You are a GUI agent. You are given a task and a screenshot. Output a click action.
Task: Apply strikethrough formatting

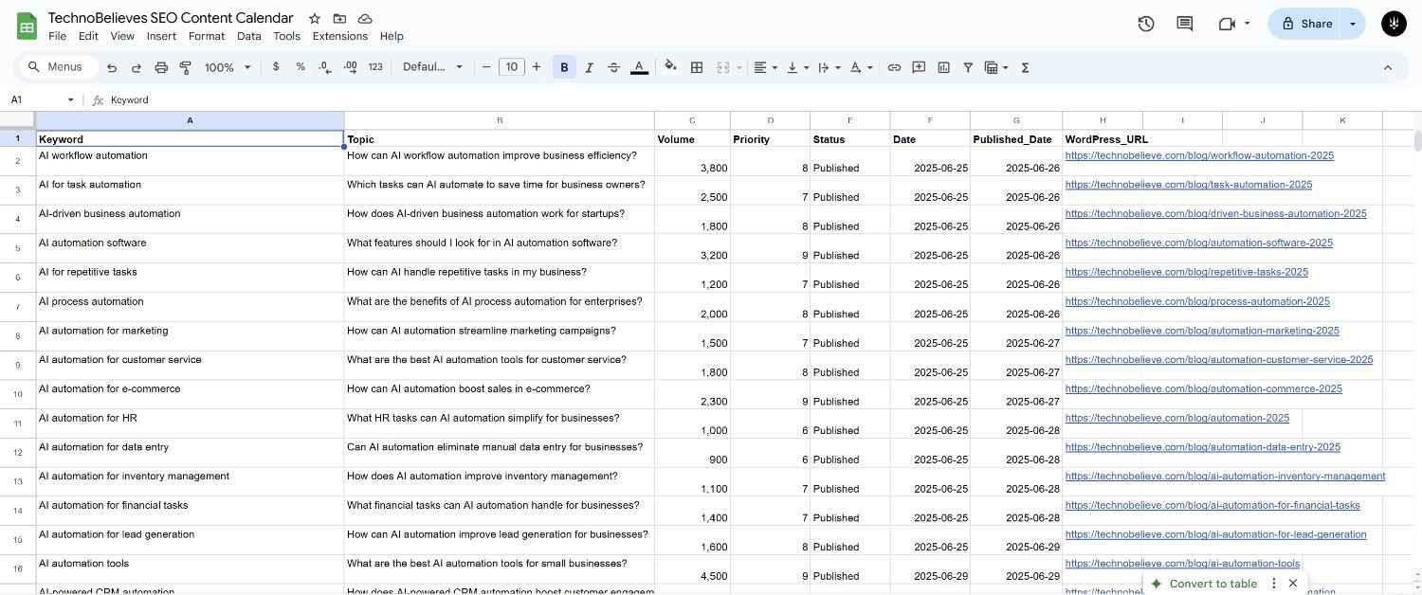click(x=613, y=67)
